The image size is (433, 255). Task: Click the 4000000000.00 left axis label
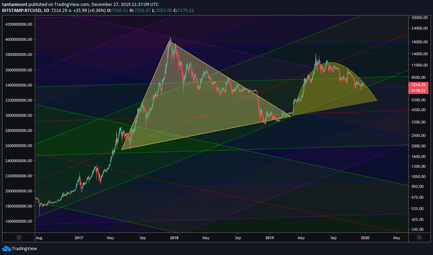19,39
